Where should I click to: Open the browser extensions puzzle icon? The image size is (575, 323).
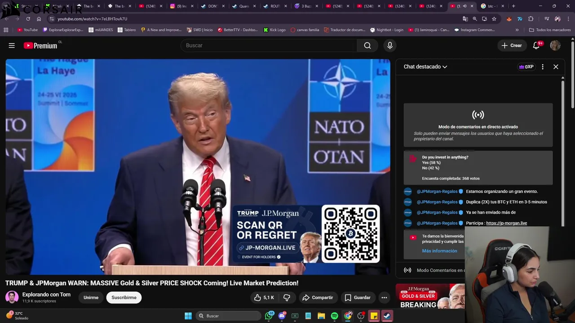tap(531, 19)
